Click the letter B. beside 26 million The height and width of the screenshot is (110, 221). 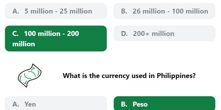pos(124,11)
